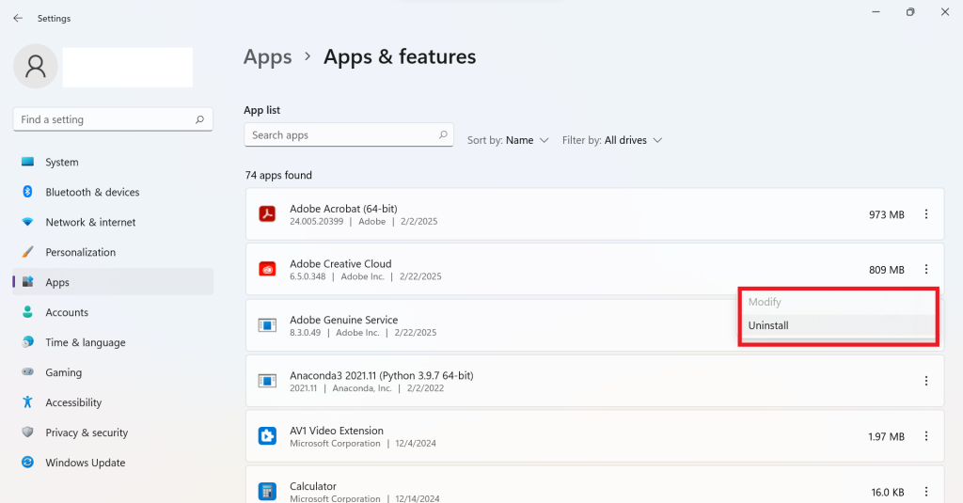Image resolution: width=963 pixels, height=503 pixels.
Task: Select the Adobe Genuine Service name
Action: click(x=344, y=320)
